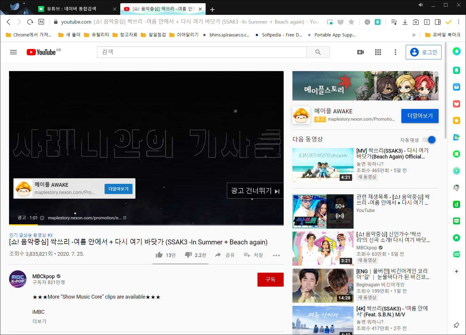
Task: Subscribe with the red 구독 button
Action: tap(270, 280)
